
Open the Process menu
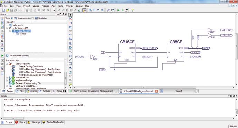coord(45,6)
